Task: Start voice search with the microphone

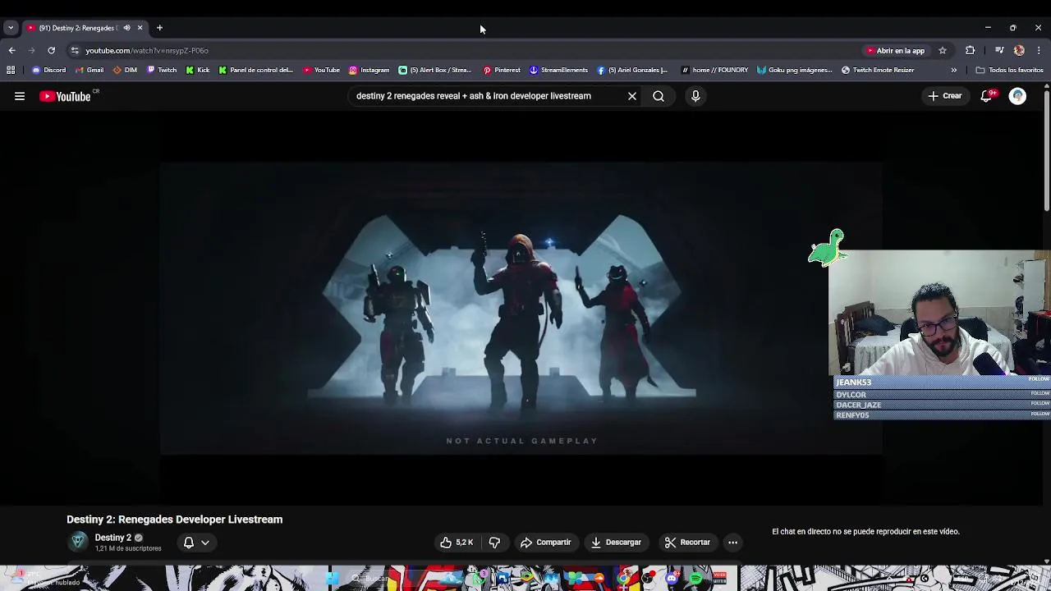Action: click(695, 96)
